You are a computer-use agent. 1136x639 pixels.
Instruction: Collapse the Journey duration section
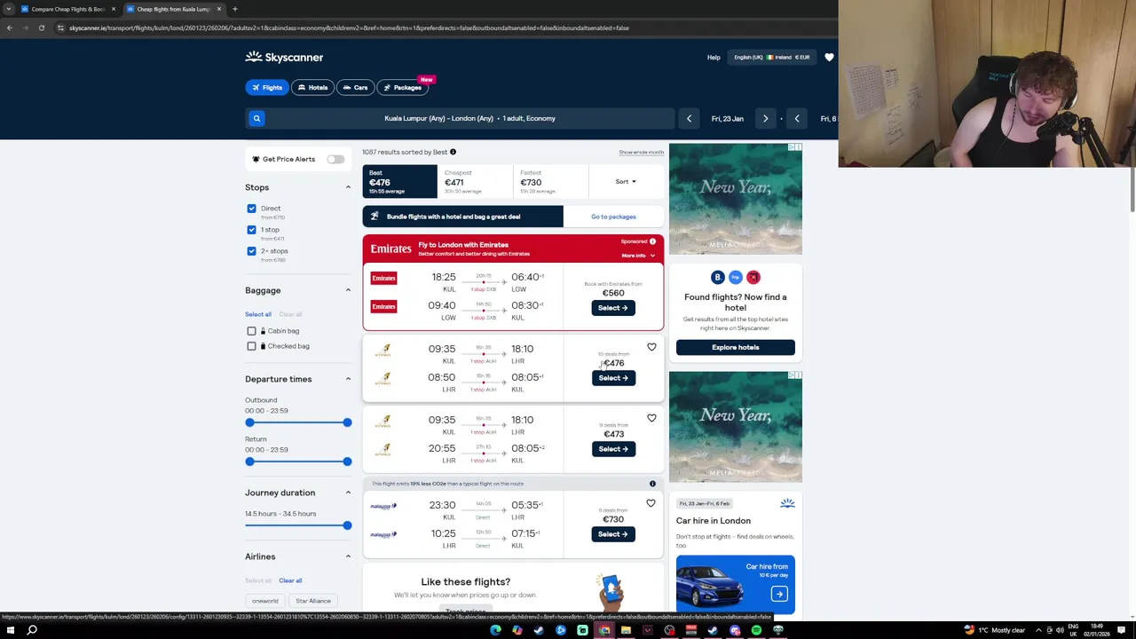[x=348, y=493]
